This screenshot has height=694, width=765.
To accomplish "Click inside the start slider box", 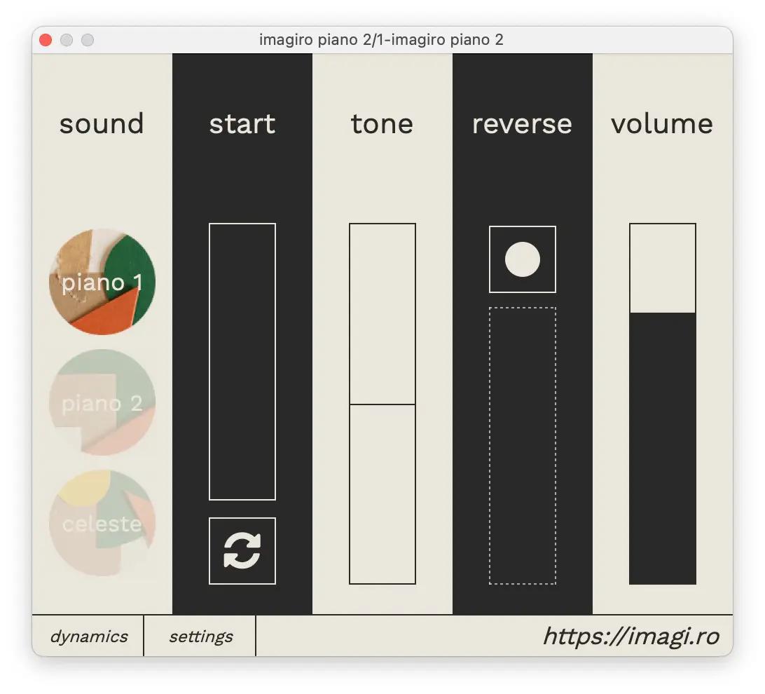I will tap(242, 362).
